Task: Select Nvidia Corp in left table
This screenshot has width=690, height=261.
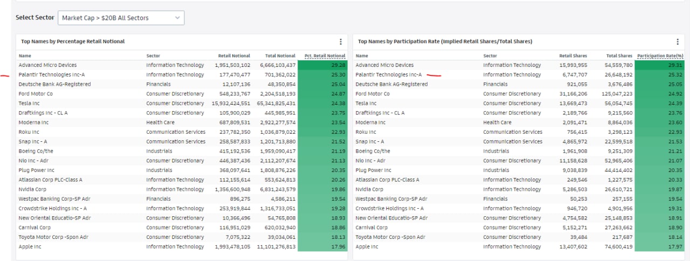Action: pos(33,189)
